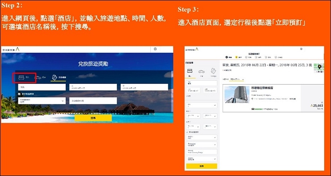Open the dropdown next to hotel name field in Step 2

[42, 101]
